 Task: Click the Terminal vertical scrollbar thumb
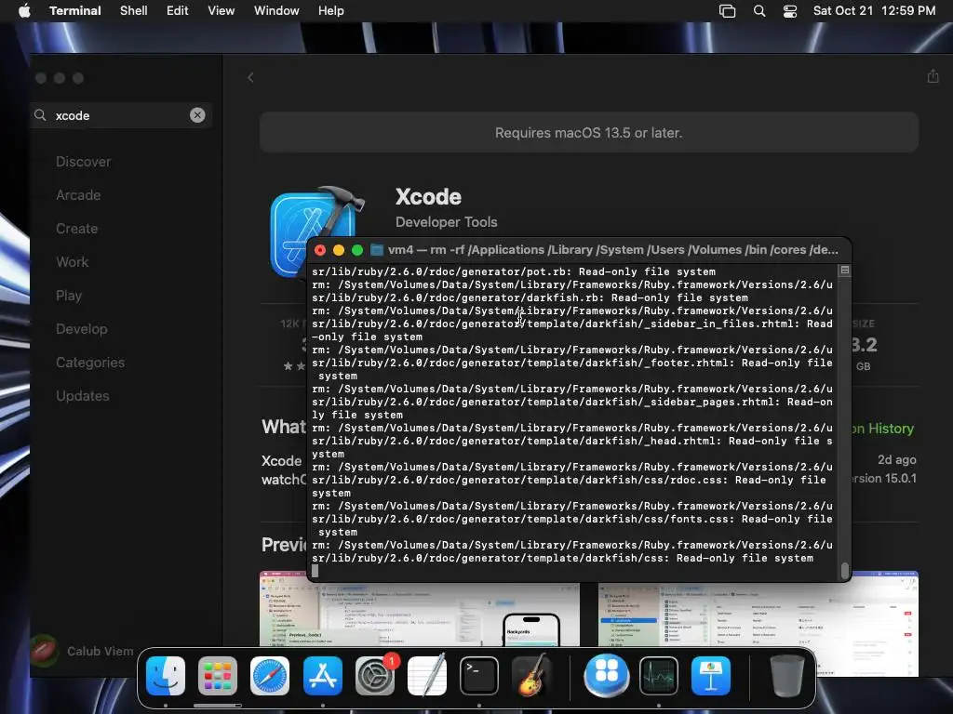845,571
